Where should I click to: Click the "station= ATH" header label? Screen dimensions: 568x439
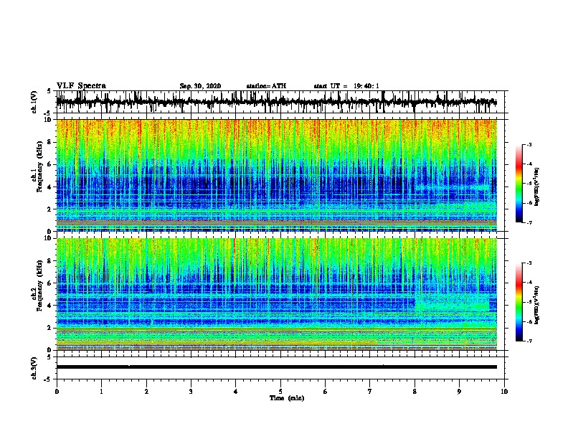[266, 86]
